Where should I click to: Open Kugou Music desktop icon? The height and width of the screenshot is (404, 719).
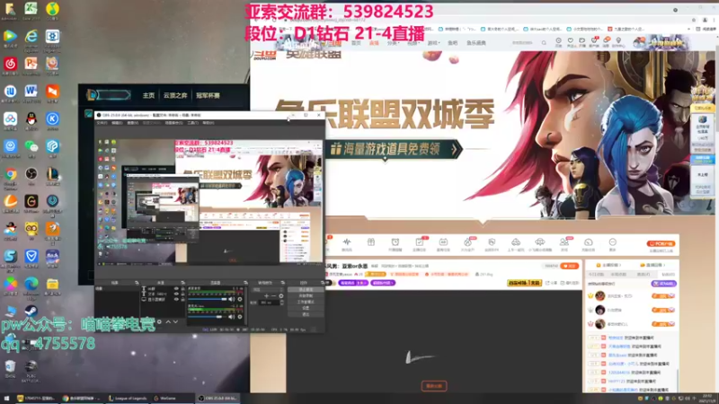52,119
